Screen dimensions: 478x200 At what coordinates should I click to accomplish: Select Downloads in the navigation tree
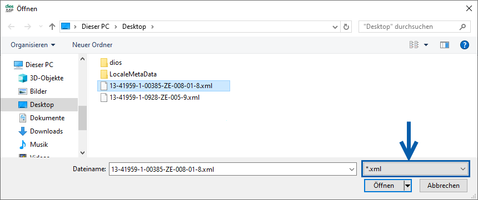[x=46, y=131]
